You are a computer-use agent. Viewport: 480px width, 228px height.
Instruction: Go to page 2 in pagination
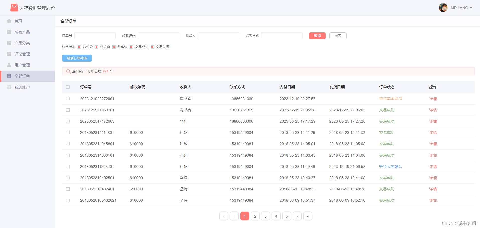point(255,216)
